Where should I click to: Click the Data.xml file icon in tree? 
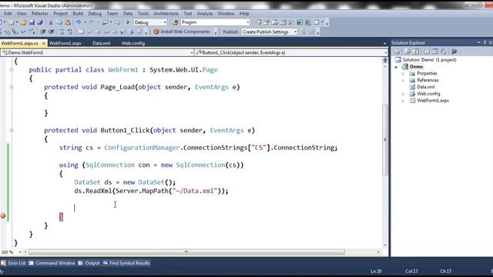pyautogui.click(x=412, y=87)
